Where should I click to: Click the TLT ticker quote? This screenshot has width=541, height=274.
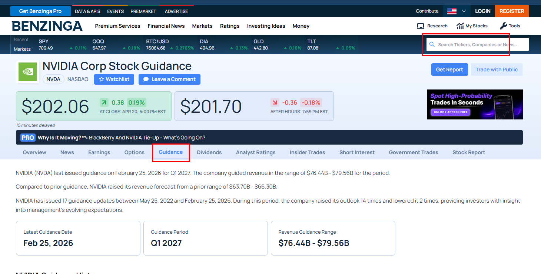click(331, 44)
